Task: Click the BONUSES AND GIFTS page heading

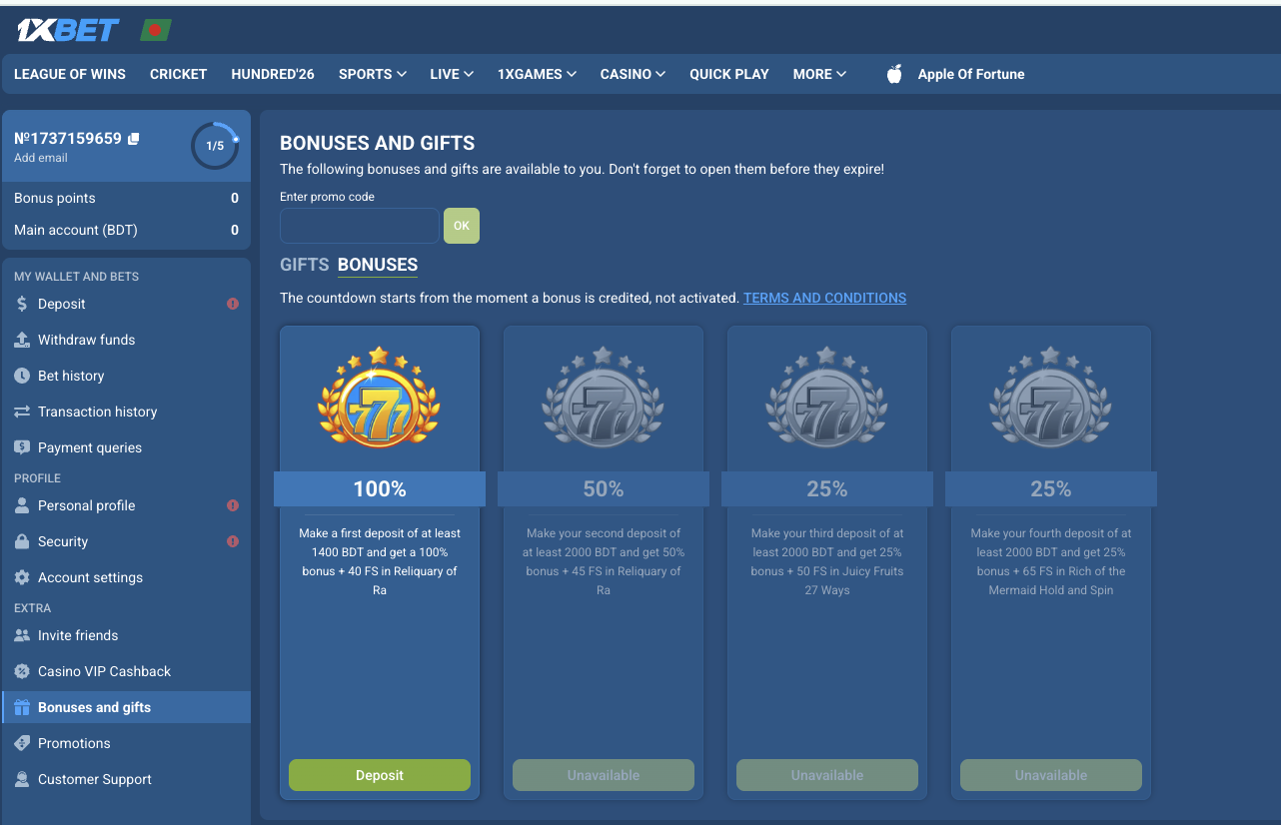Action: (378, 143)
